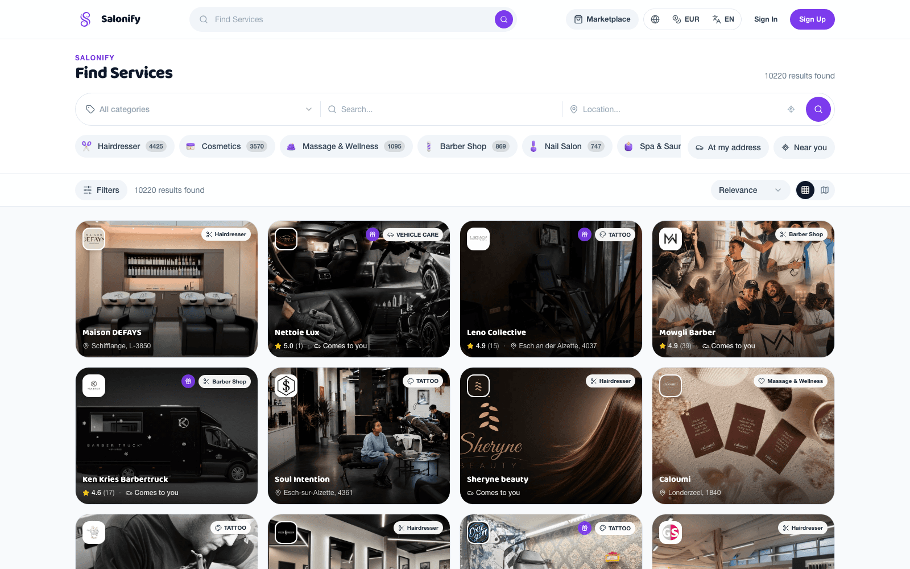Image resolution: width=910 pixels, height=569 pixels.
Task: Click the purple search button in the header bar
Action: (504, 19)
